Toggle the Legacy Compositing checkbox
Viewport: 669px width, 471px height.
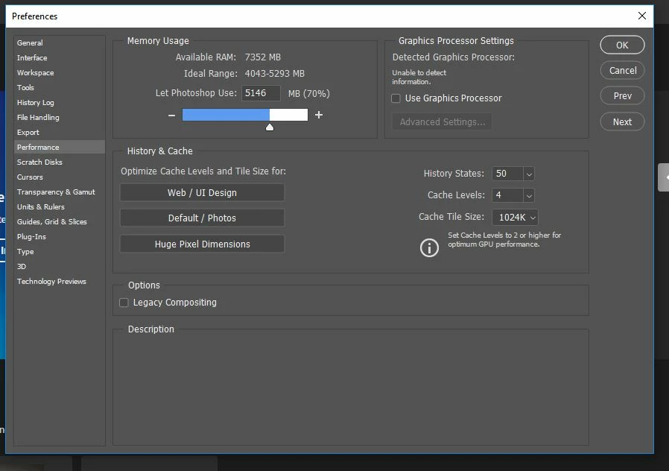(124, 303)
